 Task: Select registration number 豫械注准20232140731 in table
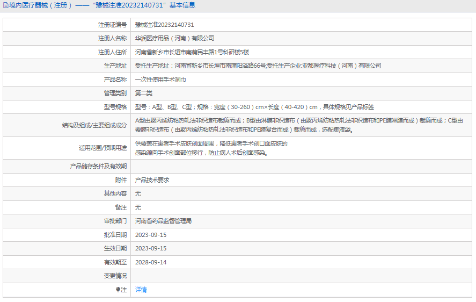(165, 25)
